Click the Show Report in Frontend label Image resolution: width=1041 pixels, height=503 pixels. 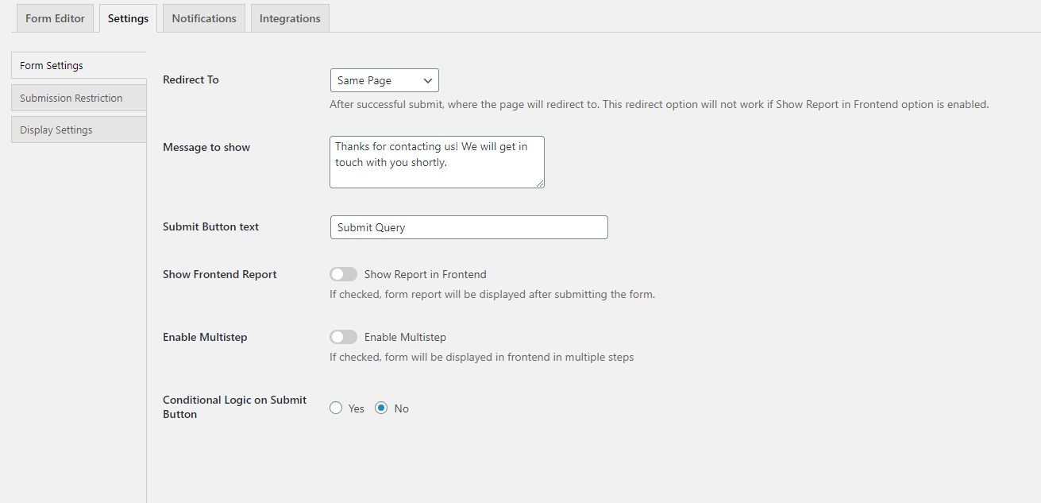(x=425, y=273)
